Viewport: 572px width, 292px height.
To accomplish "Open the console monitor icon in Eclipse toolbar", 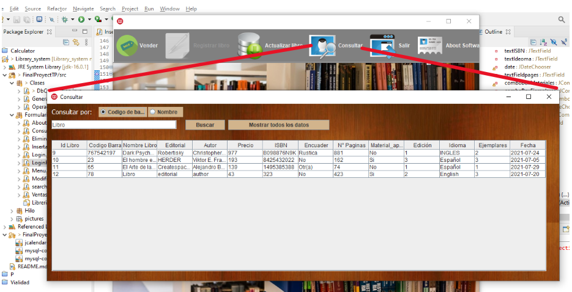I will pos(39,20).
